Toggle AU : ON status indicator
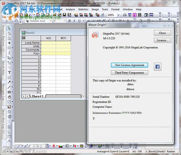 coord(137,151)
